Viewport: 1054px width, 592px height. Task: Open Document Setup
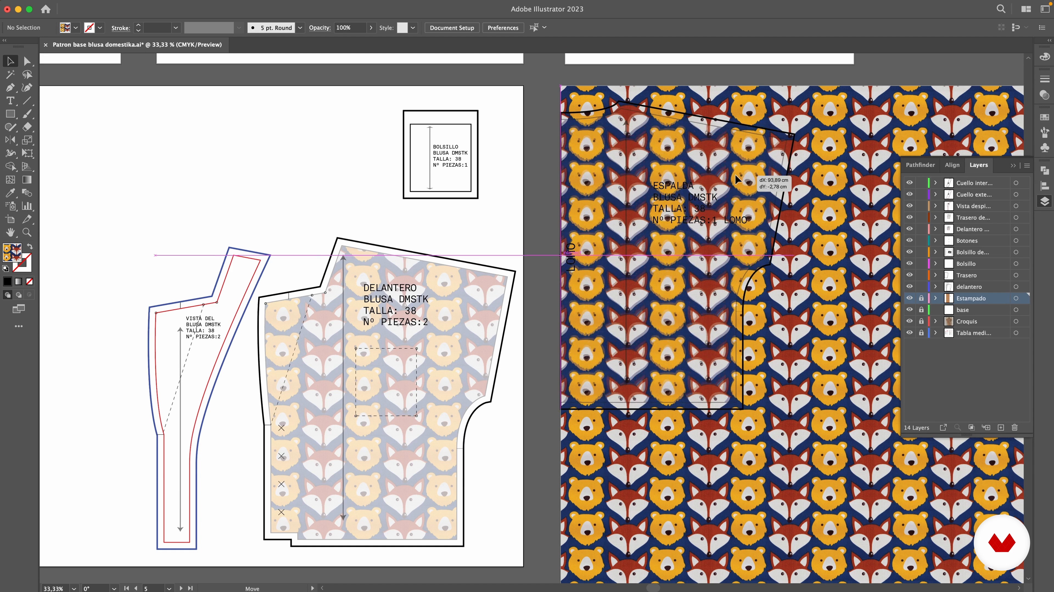point(452,28)
